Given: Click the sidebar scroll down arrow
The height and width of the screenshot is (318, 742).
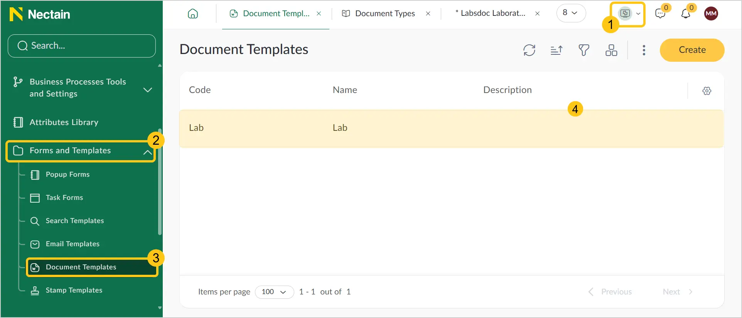Looking at the screenshot, I should [x=160, y=308].
